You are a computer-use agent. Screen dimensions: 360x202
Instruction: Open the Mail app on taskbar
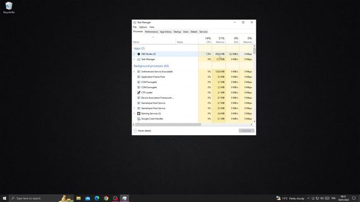(88, 198)
